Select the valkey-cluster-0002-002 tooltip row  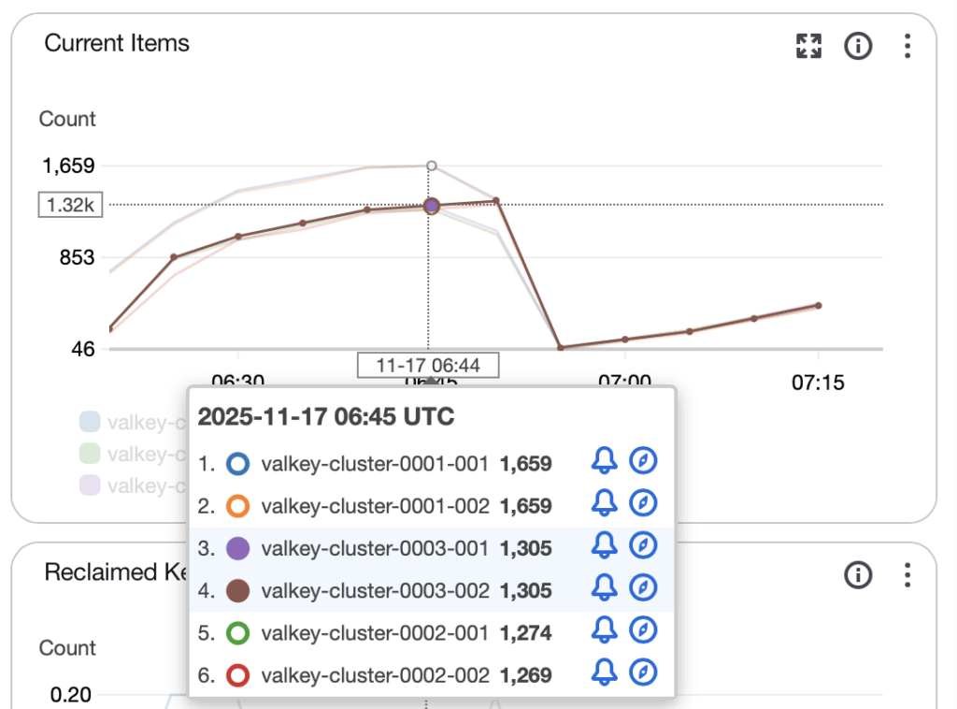pos(375,674)
